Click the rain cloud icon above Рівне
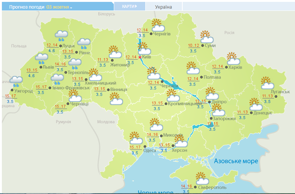This screenshot has width=295, height=194. point(83,44)
